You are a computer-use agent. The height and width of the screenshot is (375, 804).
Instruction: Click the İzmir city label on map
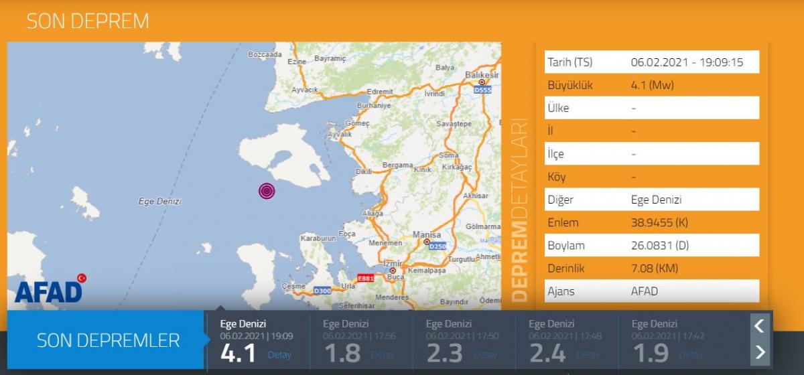[394, 263]
